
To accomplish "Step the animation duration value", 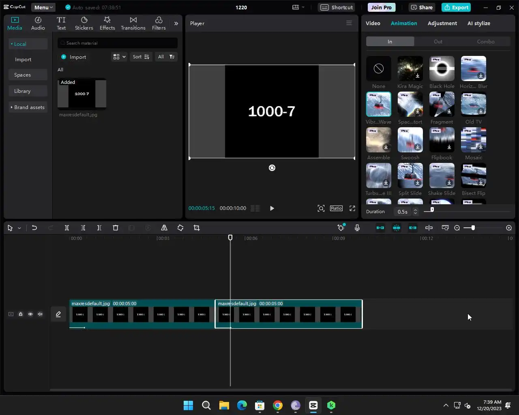I will click(415, 212).
